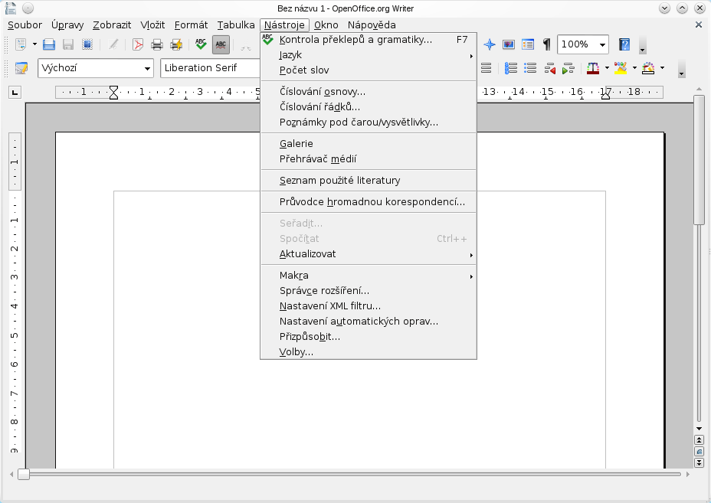
Task: Open Volby options entry
Action: click(369, 352)
